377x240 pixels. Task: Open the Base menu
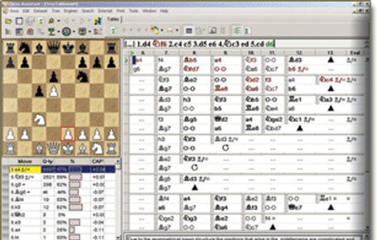14,11
